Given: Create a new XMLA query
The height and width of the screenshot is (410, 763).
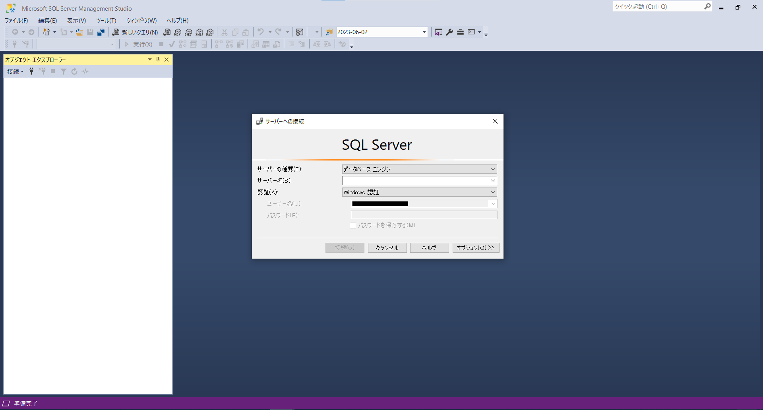Looking at the screenshot, I should (199, 32).
